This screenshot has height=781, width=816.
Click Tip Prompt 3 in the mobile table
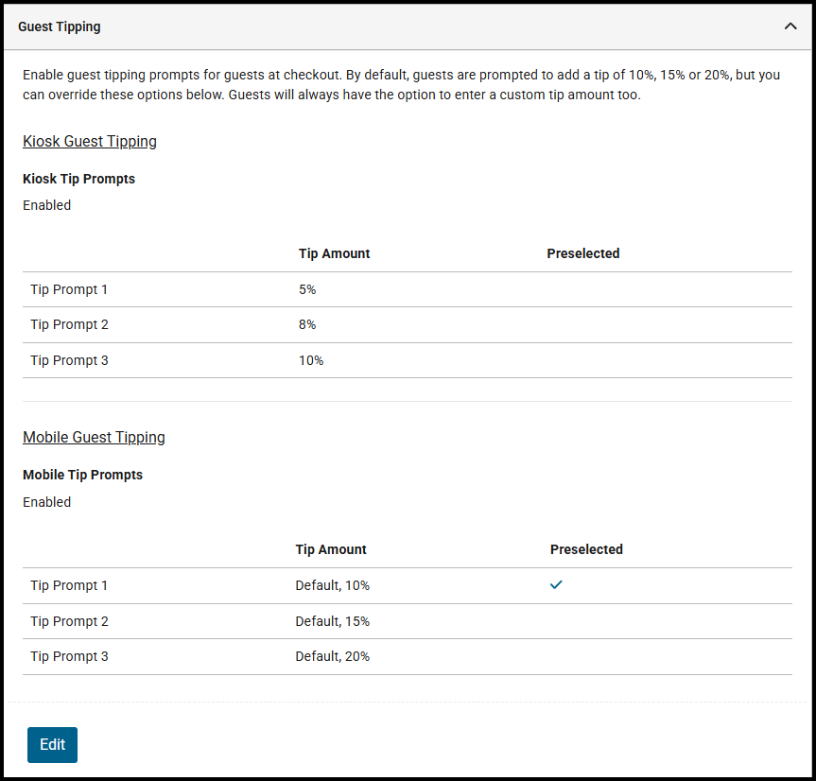click(69, 656)
